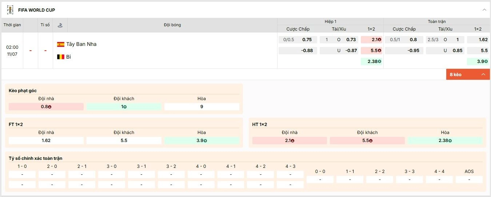Collapse the FIFA WORLD CUP section chevron

click(484, 10)
